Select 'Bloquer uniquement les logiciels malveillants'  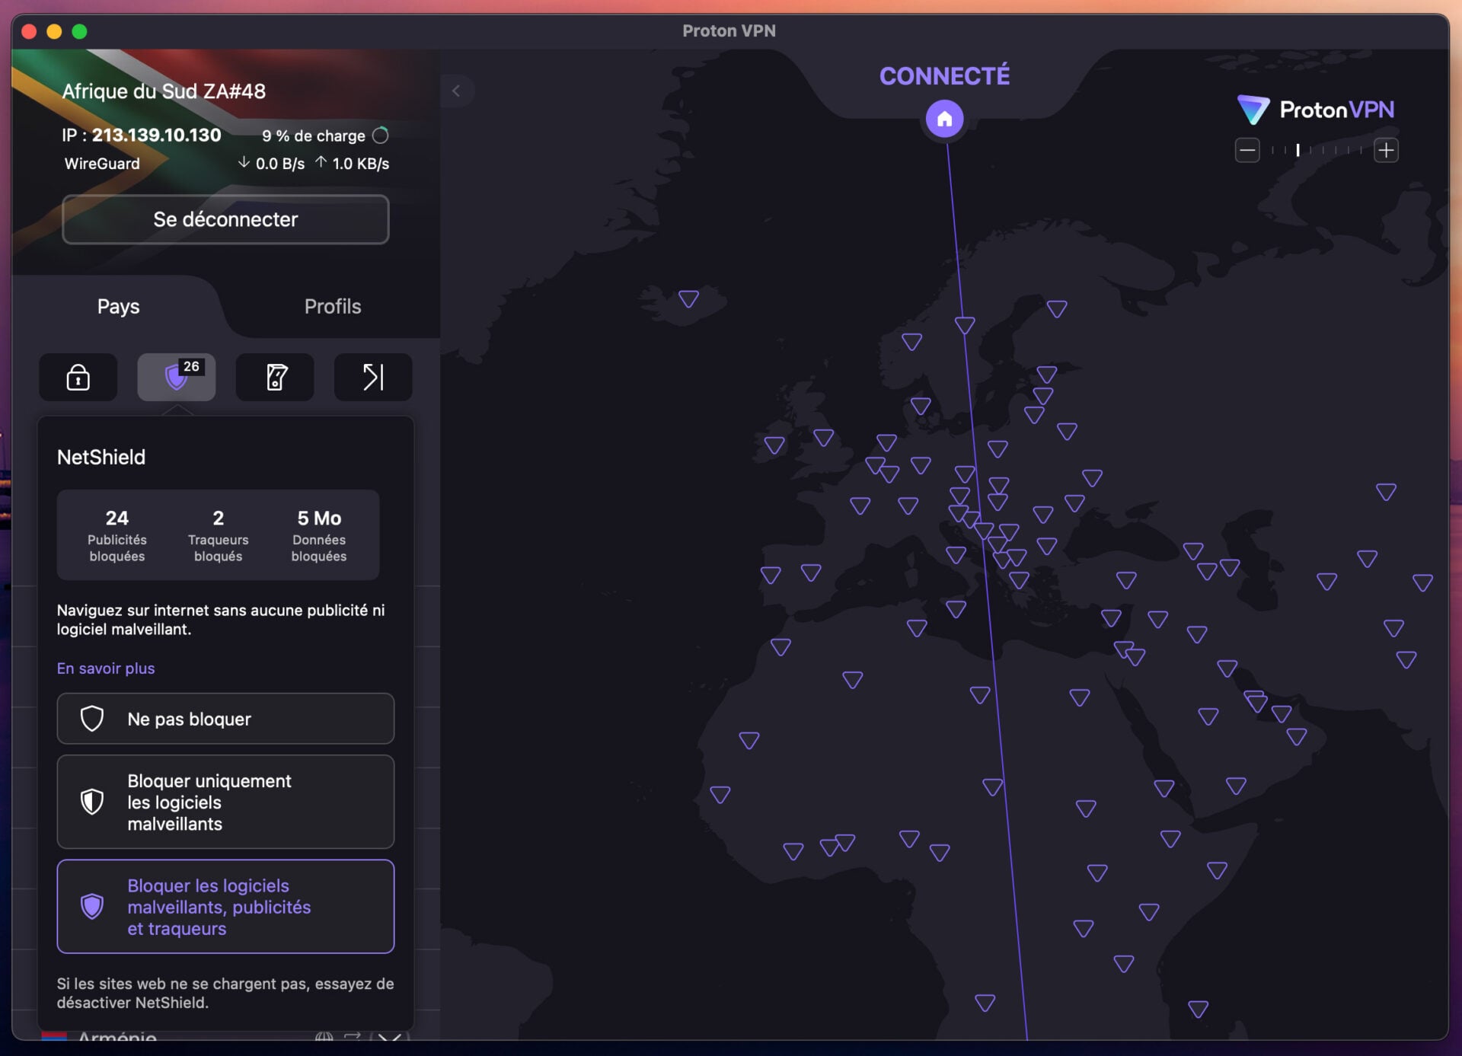(x=225, y=802)
